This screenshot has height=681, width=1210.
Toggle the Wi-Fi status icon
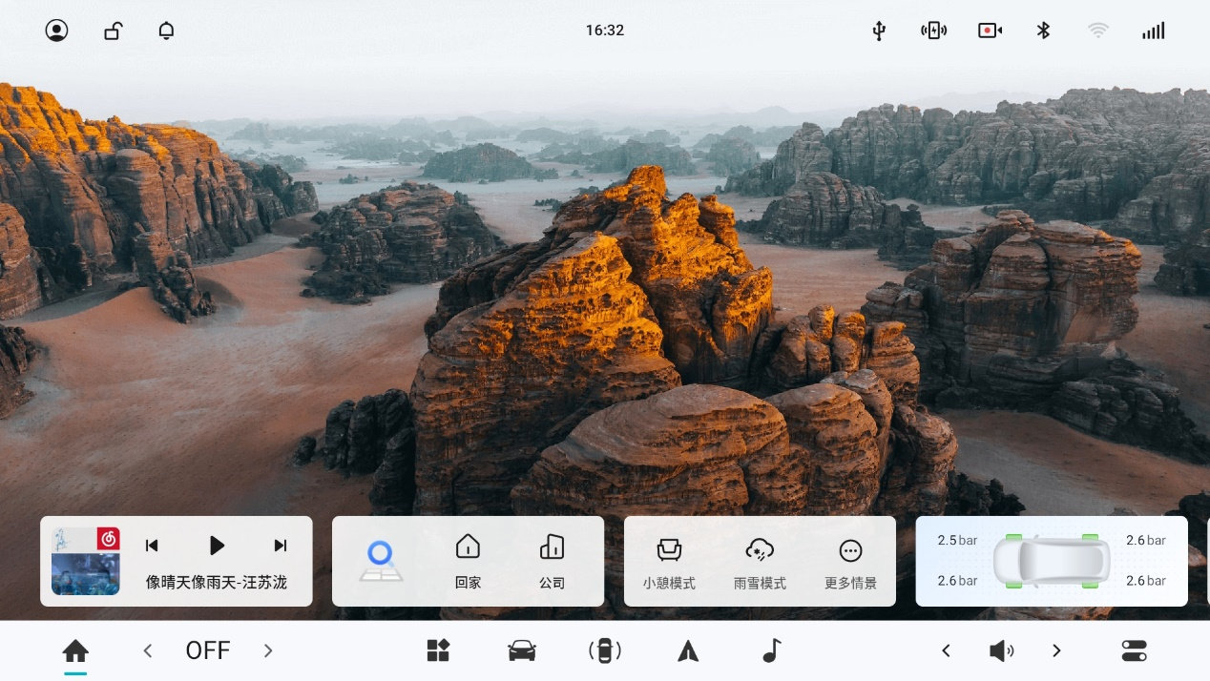pyautogui.click(x=1098, y=31)
